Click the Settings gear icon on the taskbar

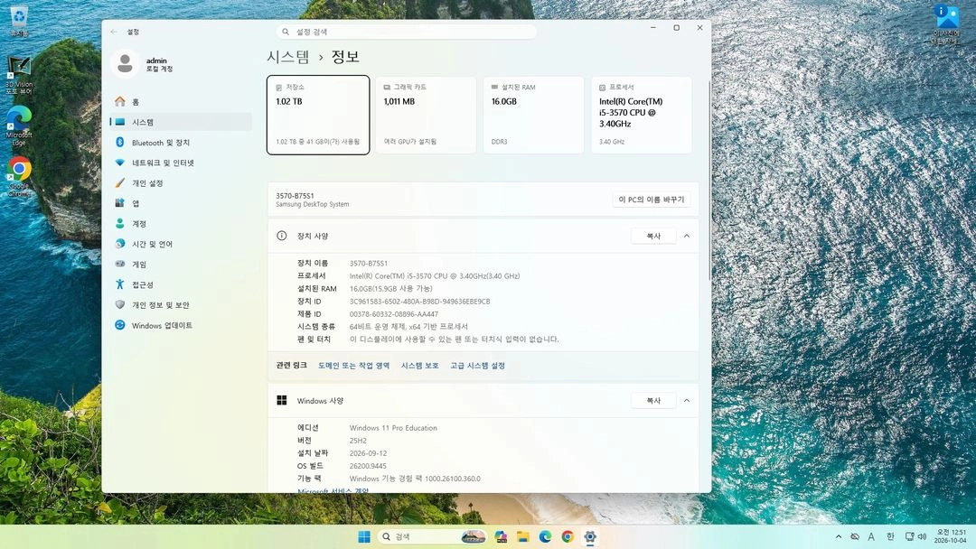click(x=590, y=536)
